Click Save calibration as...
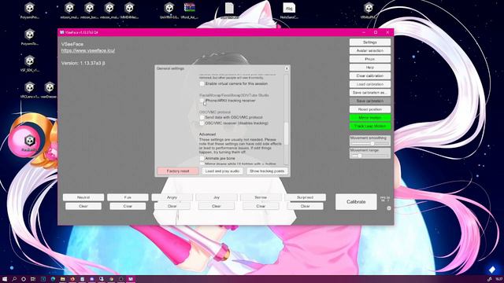This screenshot has width=504, height=283. (370, 93)
